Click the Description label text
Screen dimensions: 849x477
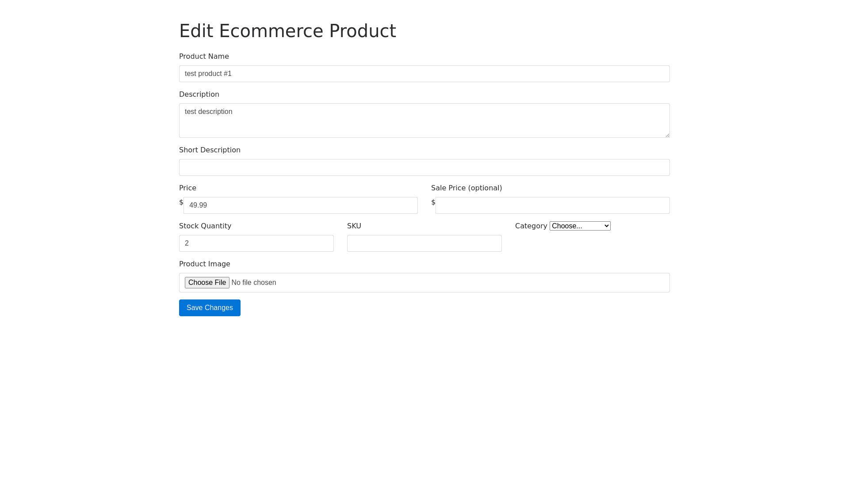click(x=199, y=95)
